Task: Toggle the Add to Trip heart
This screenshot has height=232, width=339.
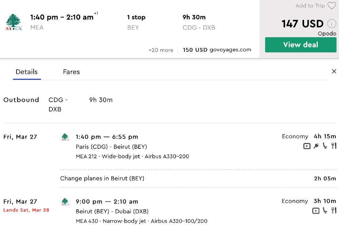Action: tap(332, 6)
